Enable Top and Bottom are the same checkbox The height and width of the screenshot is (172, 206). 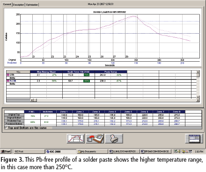pos(6,128)
